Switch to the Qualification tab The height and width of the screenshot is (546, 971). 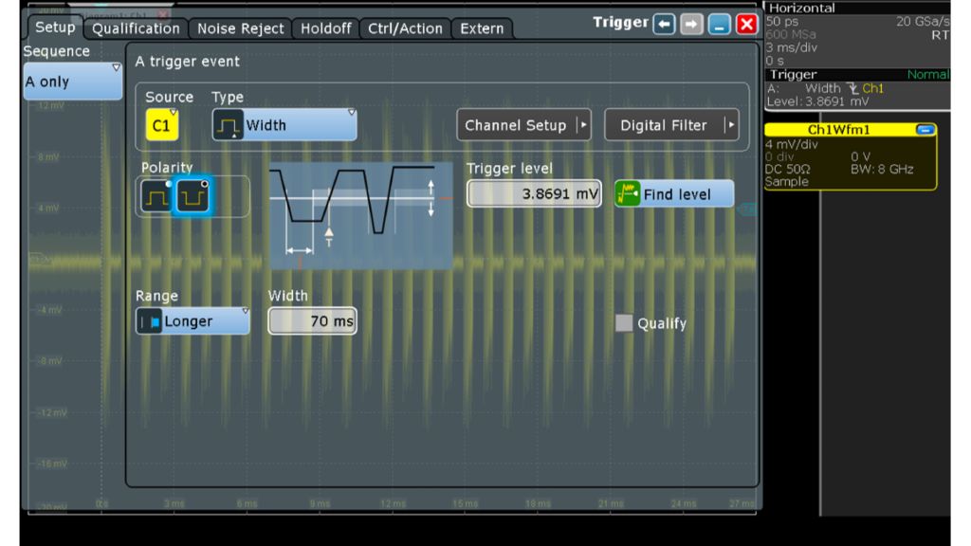tap(136, 28)
